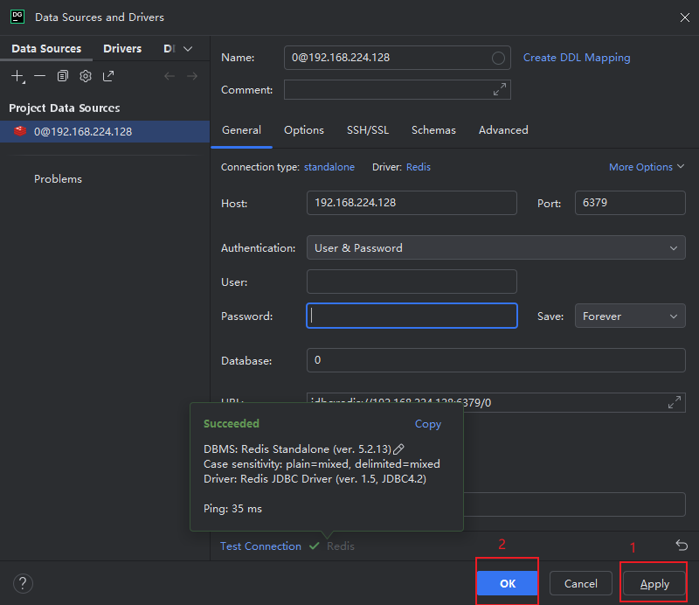
Task: Click into the Port field showing 6379
Action: pyautogui.click(x=630, y=203)
